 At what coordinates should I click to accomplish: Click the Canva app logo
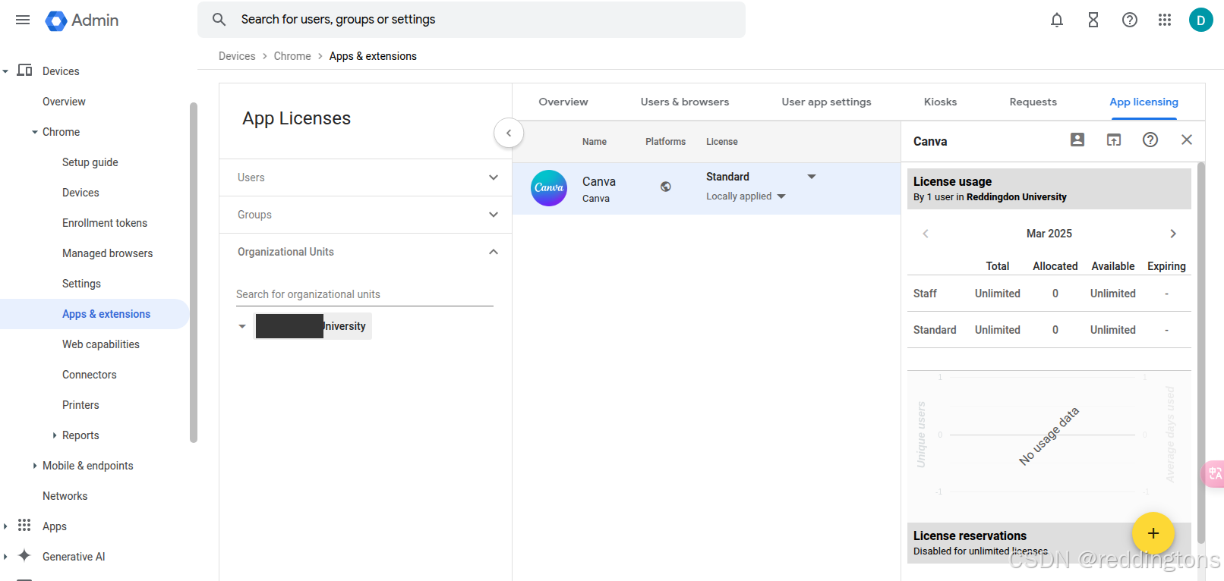[549, 188]
